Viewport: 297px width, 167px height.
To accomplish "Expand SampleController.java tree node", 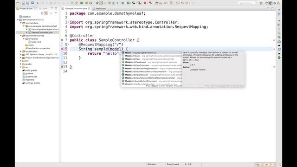I will [27, 32].
